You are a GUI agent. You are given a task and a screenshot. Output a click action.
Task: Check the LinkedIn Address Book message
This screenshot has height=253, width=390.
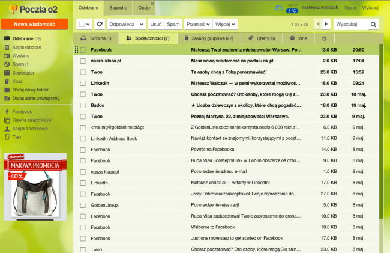pyautogui.click(x=83, y=138)
